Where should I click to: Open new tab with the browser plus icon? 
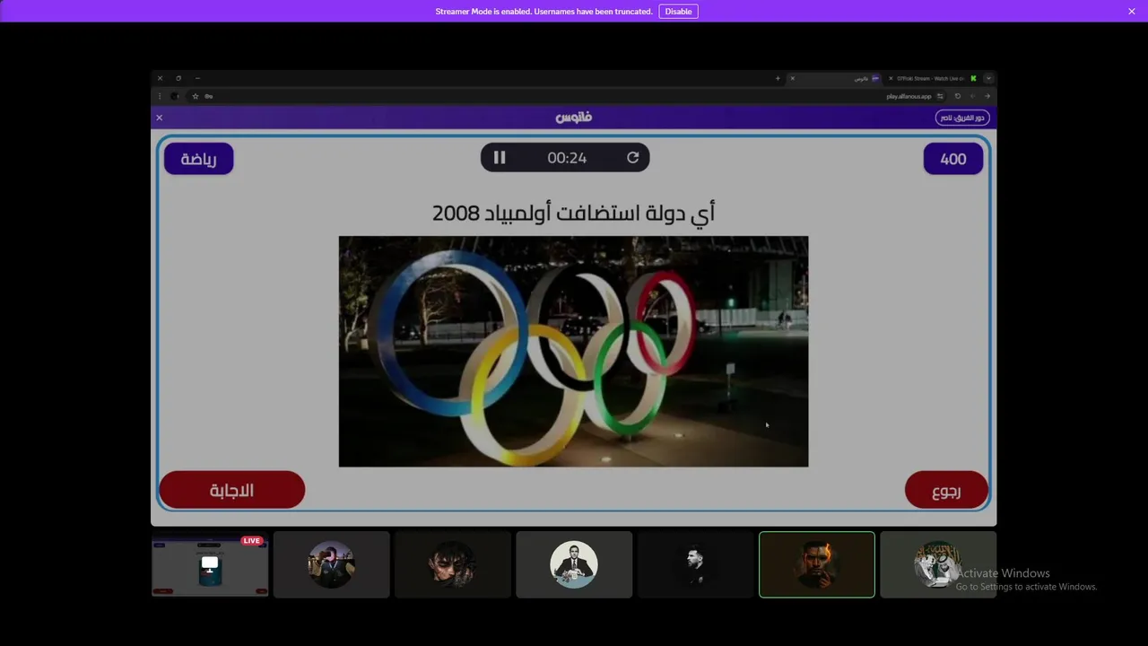(778, 78)
